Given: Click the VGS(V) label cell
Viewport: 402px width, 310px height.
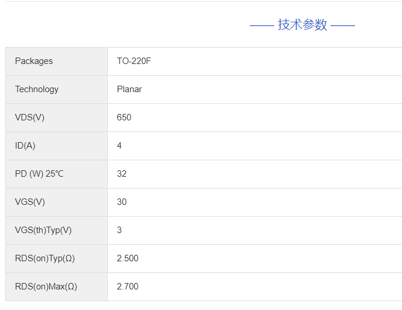Looking at the screenshot, I should [x=56, y=202].
